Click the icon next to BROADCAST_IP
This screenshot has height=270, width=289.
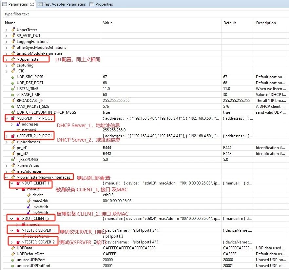click(13, 101)
